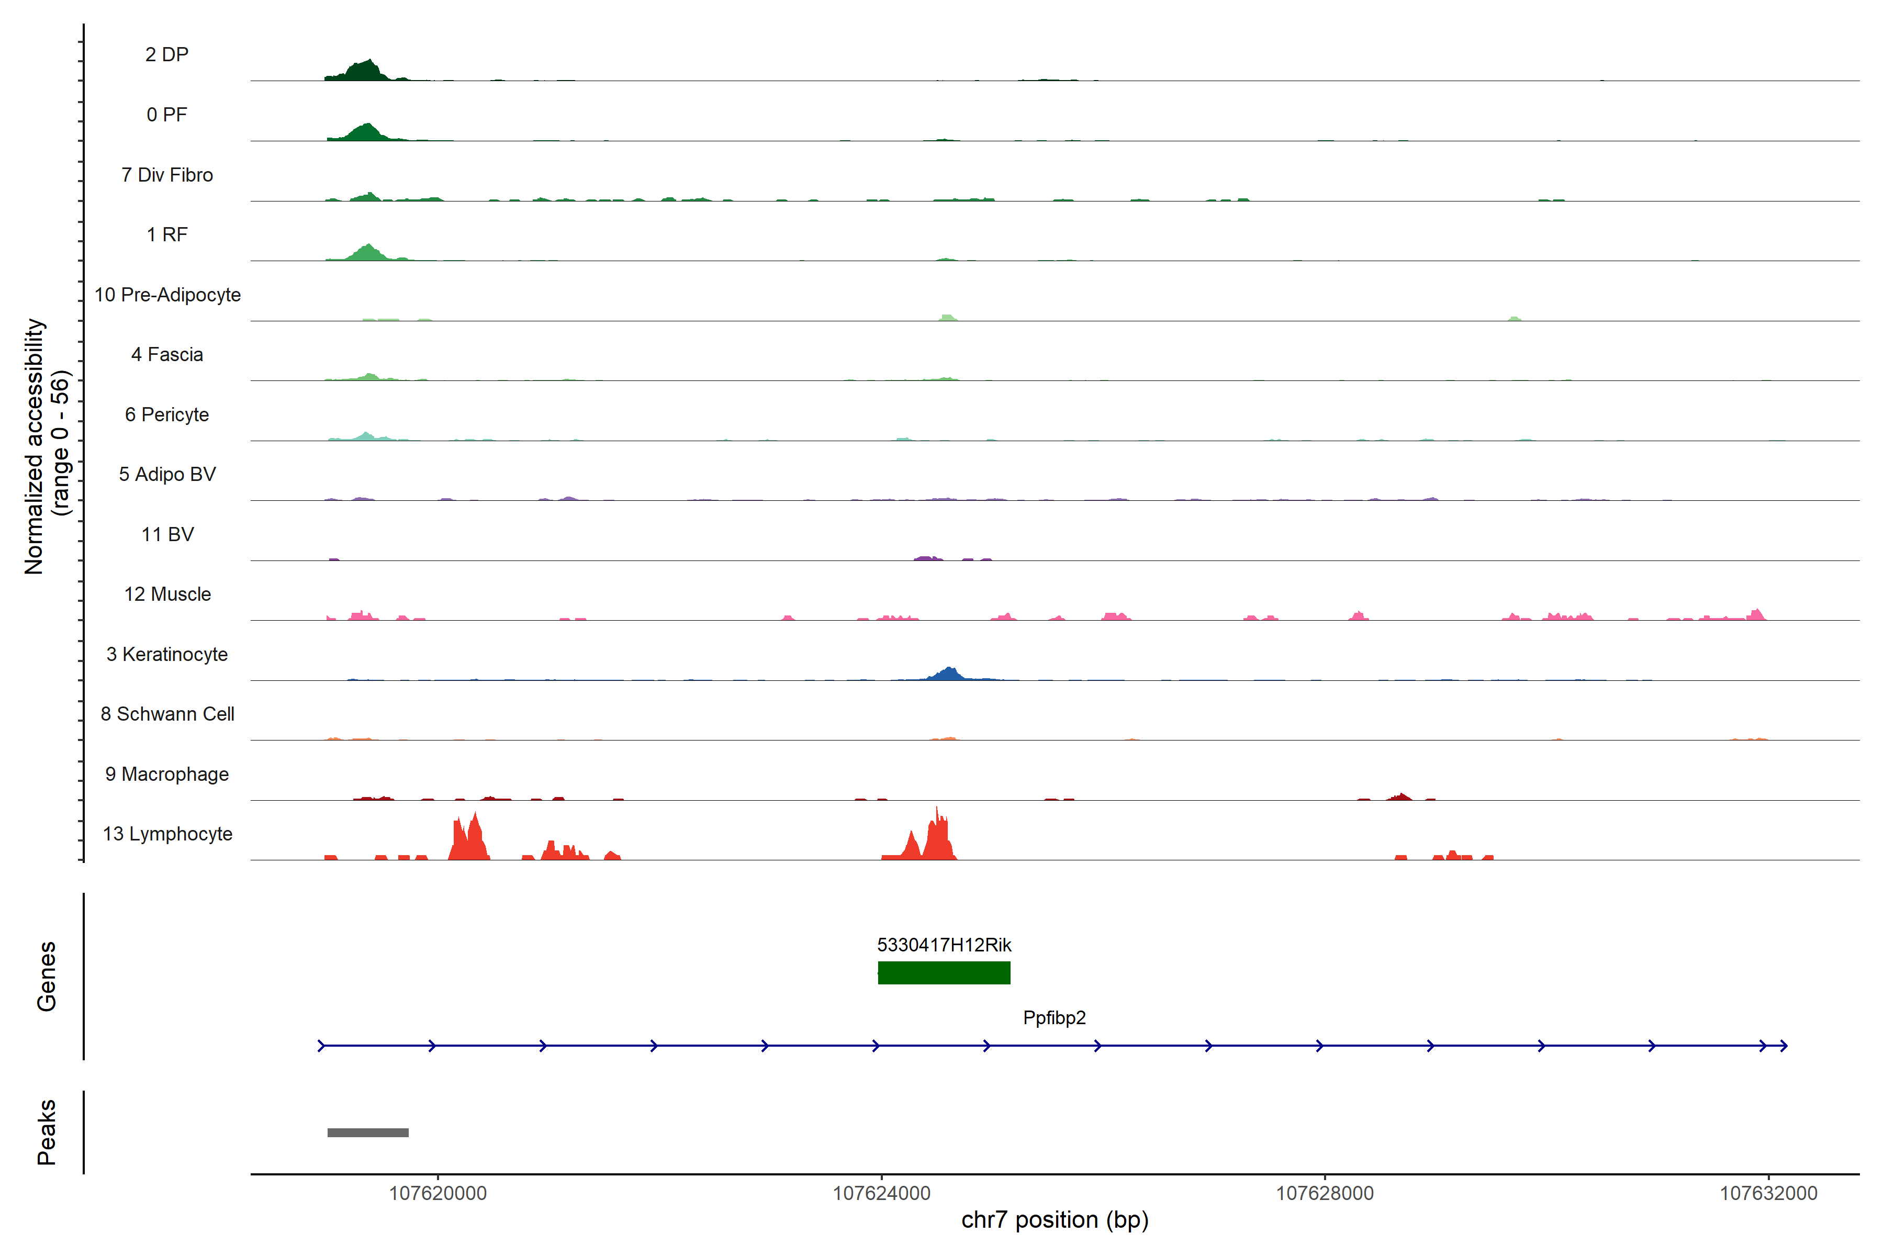Click the 107620000 axis tick label

438,1194
